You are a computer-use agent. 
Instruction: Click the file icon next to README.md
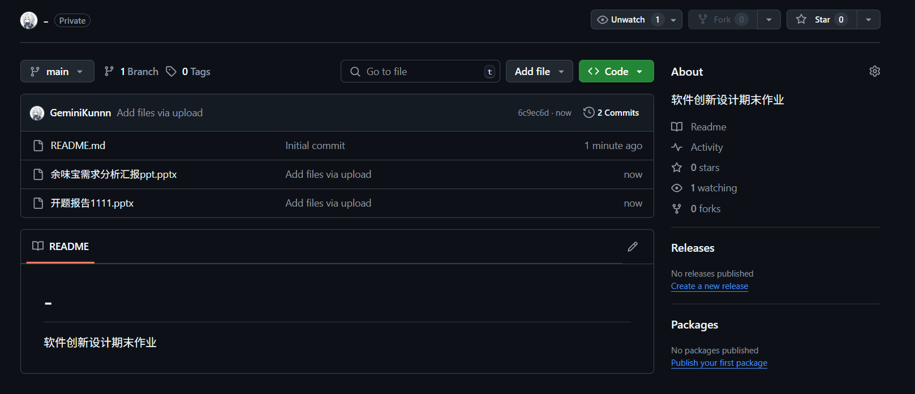[38, 146]
